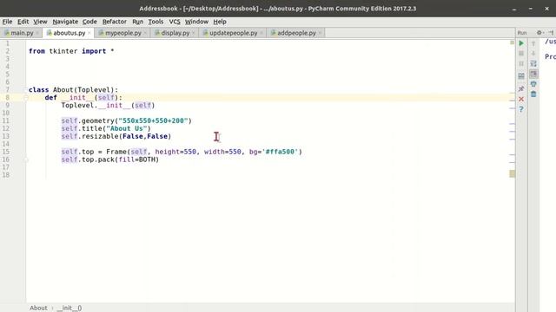Click the '#ffa500' color string
The width and height of the screenshot is (556, 312).
click(x=280, y=152)
